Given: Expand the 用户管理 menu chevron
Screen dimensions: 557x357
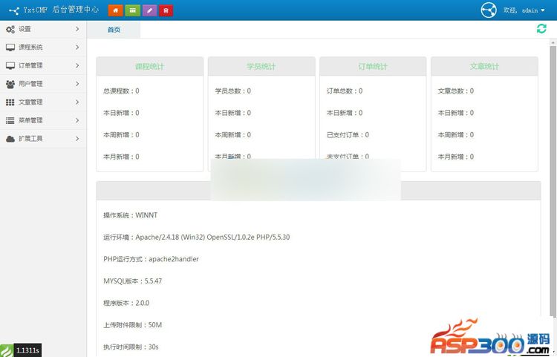Looking at the screenshot, I should pos(77,84).
